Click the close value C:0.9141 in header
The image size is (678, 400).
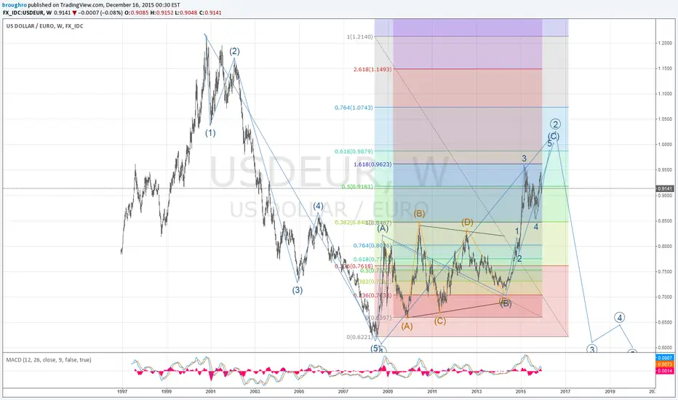[x=210, y=13]
